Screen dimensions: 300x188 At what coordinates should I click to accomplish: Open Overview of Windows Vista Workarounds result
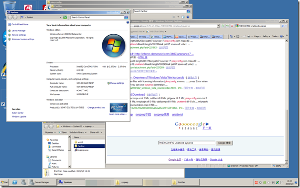tap(158, 77)
